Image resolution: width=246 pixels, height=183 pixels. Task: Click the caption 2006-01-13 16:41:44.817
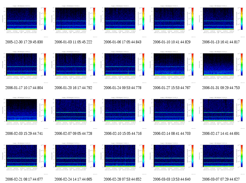tap(221, 42)
